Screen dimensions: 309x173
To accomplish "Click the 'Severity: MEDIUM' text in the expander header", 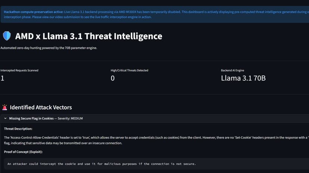I will (70, 118).
